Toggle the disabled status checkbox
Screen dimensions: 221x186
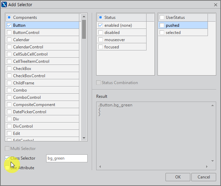(100, 33)
